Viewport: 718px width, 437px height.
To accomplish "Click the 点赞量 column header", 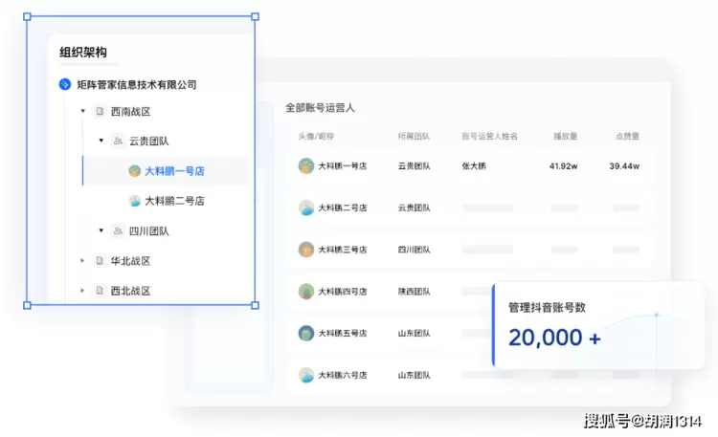I will pyautogui.click(x=626, y=137).
